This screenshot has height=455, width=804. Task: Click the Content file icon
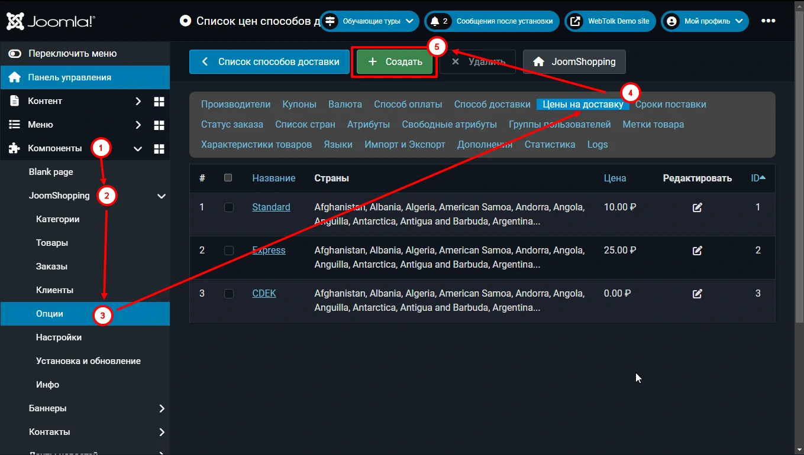pos(15,101)
